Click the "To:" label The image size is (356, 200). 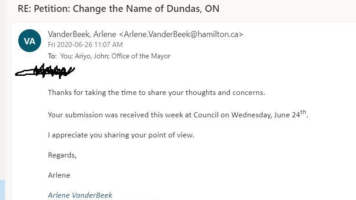tap(53, 56)
